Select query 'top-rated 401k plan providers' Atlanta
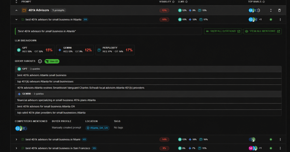 pos(148,113)
